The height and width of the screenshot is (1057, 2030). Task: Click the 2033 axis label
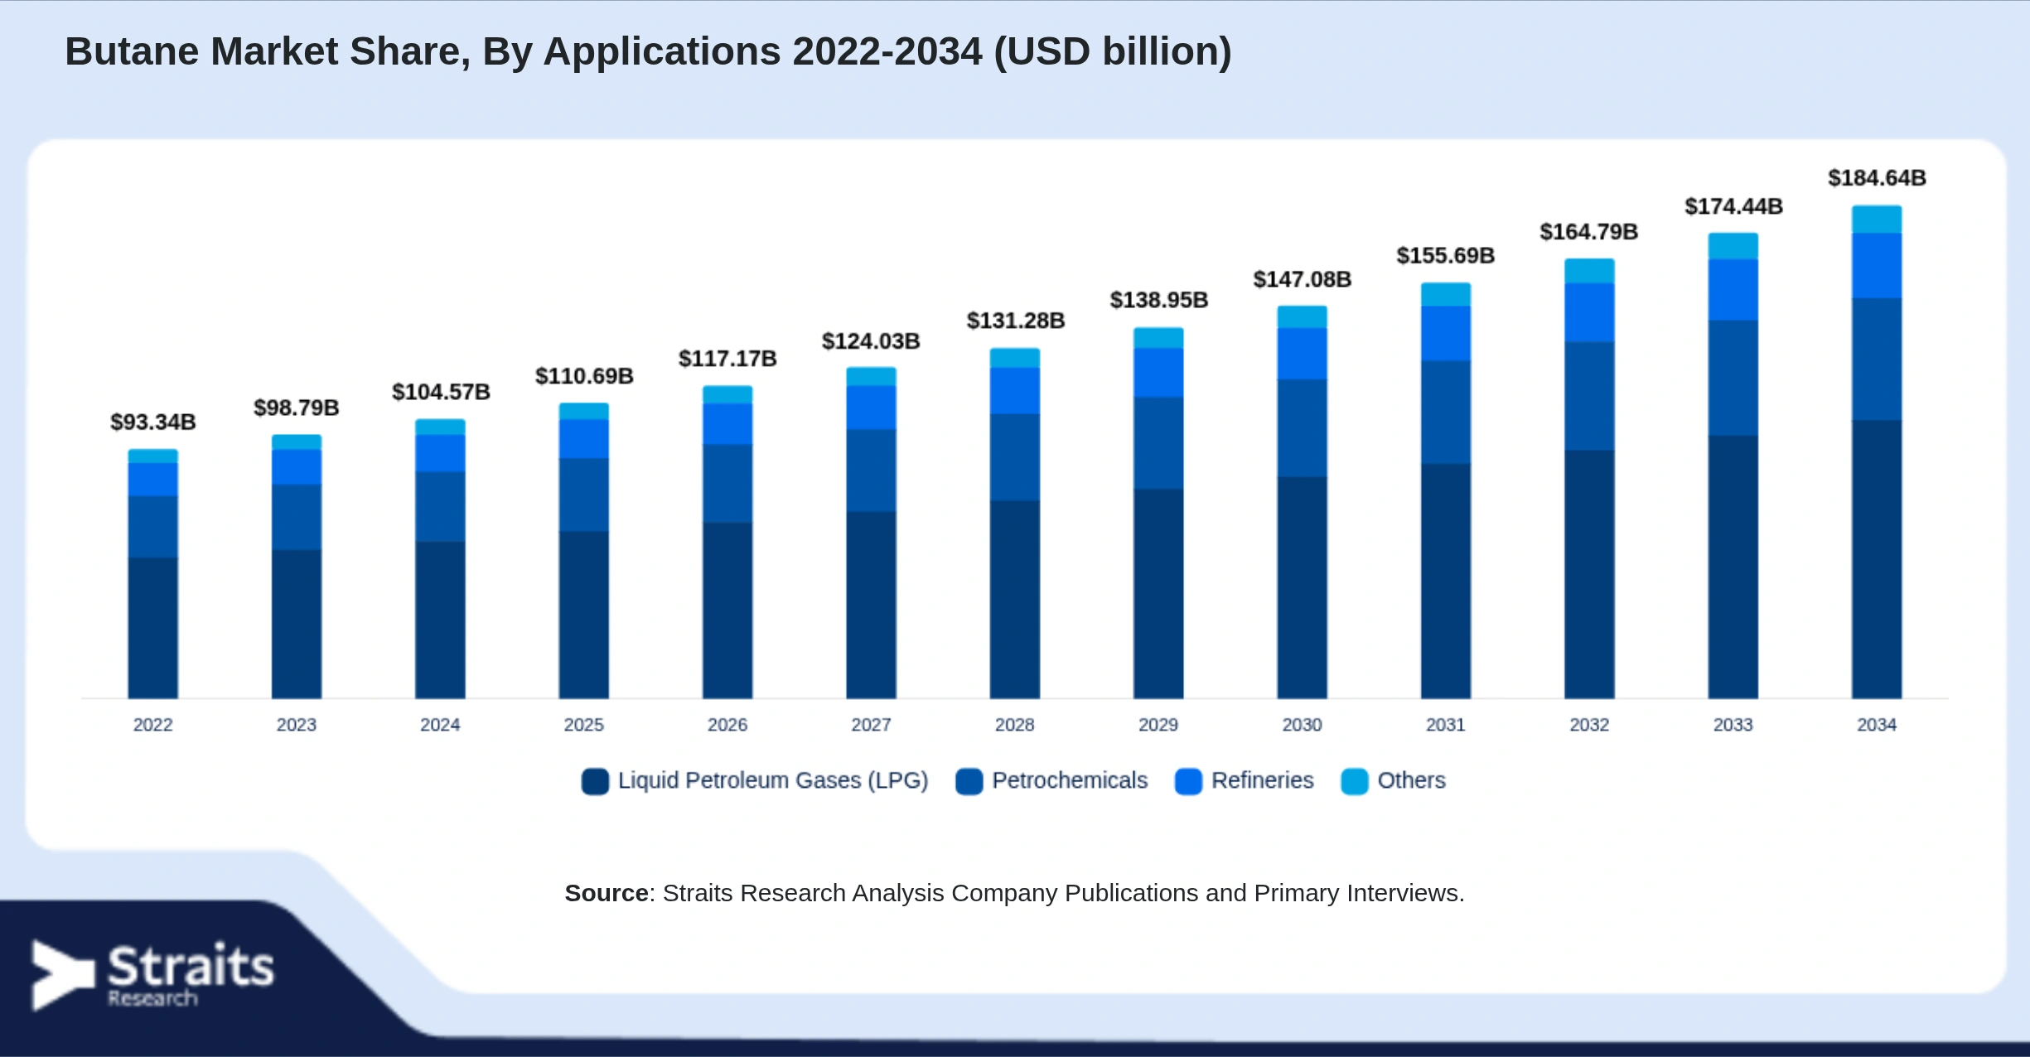coord(1733,725)
